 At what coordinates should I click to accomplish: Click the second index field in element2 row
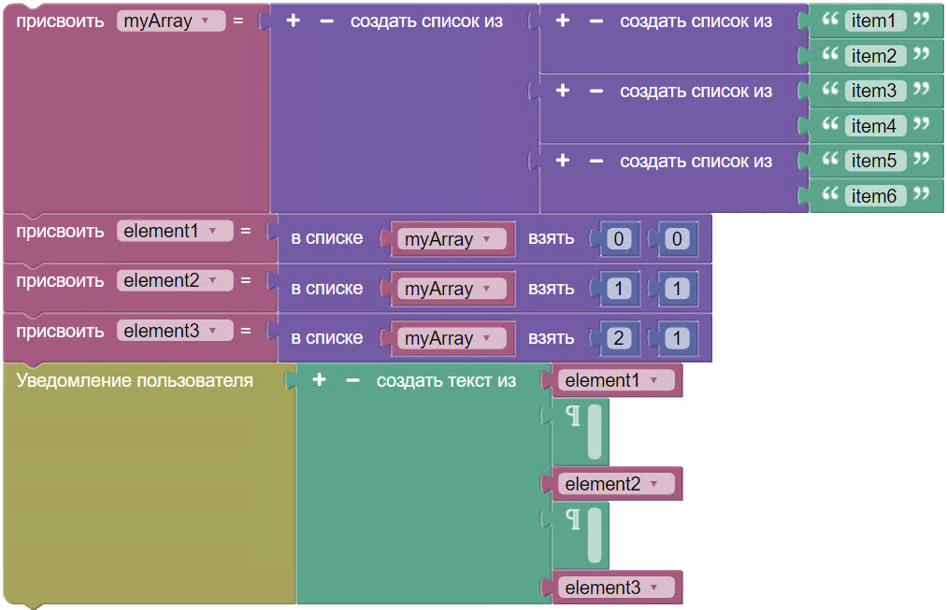[677, 289]
